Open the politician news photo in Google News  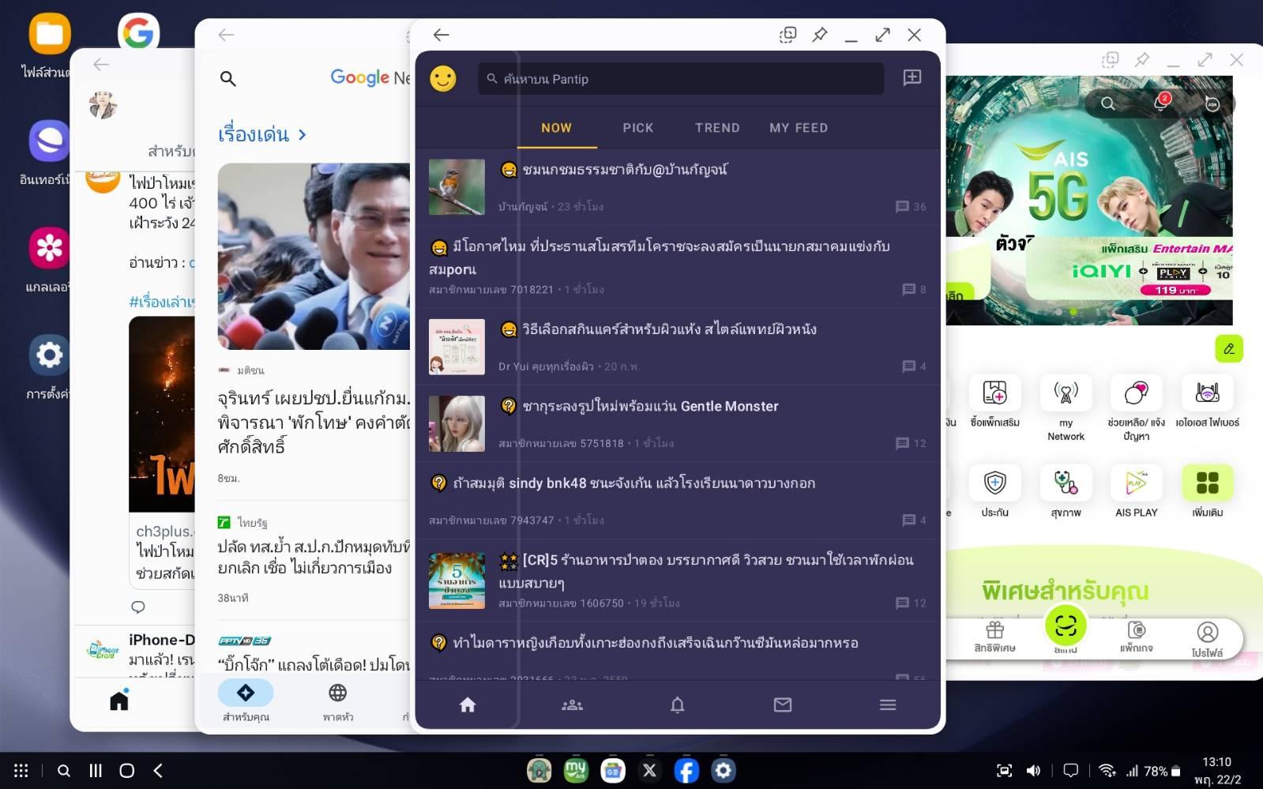point(314,256)
